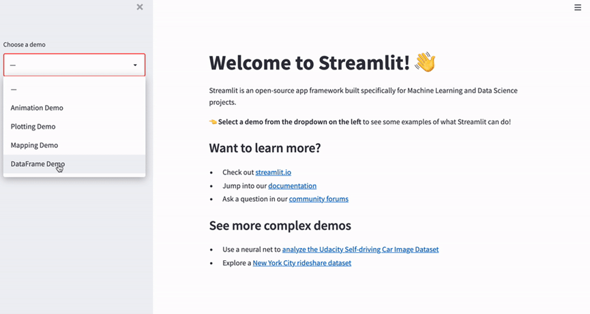590x314 pixels.
Task: Click the Choose a demo label
Action: pyautogui.click(x=25, y=44)
